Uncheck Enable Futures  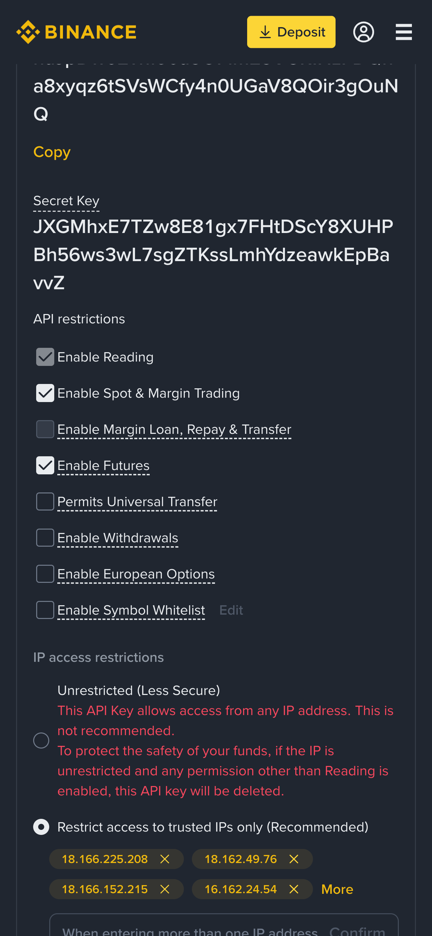click(x=45, y=465)
